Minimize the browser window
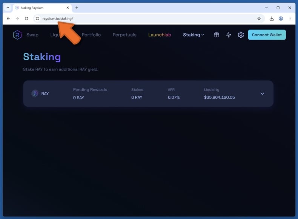Image resolution: width=298 pixels, height=219 pixels. point(266,8)
